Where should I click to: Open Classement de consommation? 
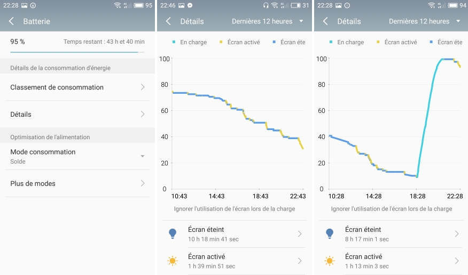point(77,87)
